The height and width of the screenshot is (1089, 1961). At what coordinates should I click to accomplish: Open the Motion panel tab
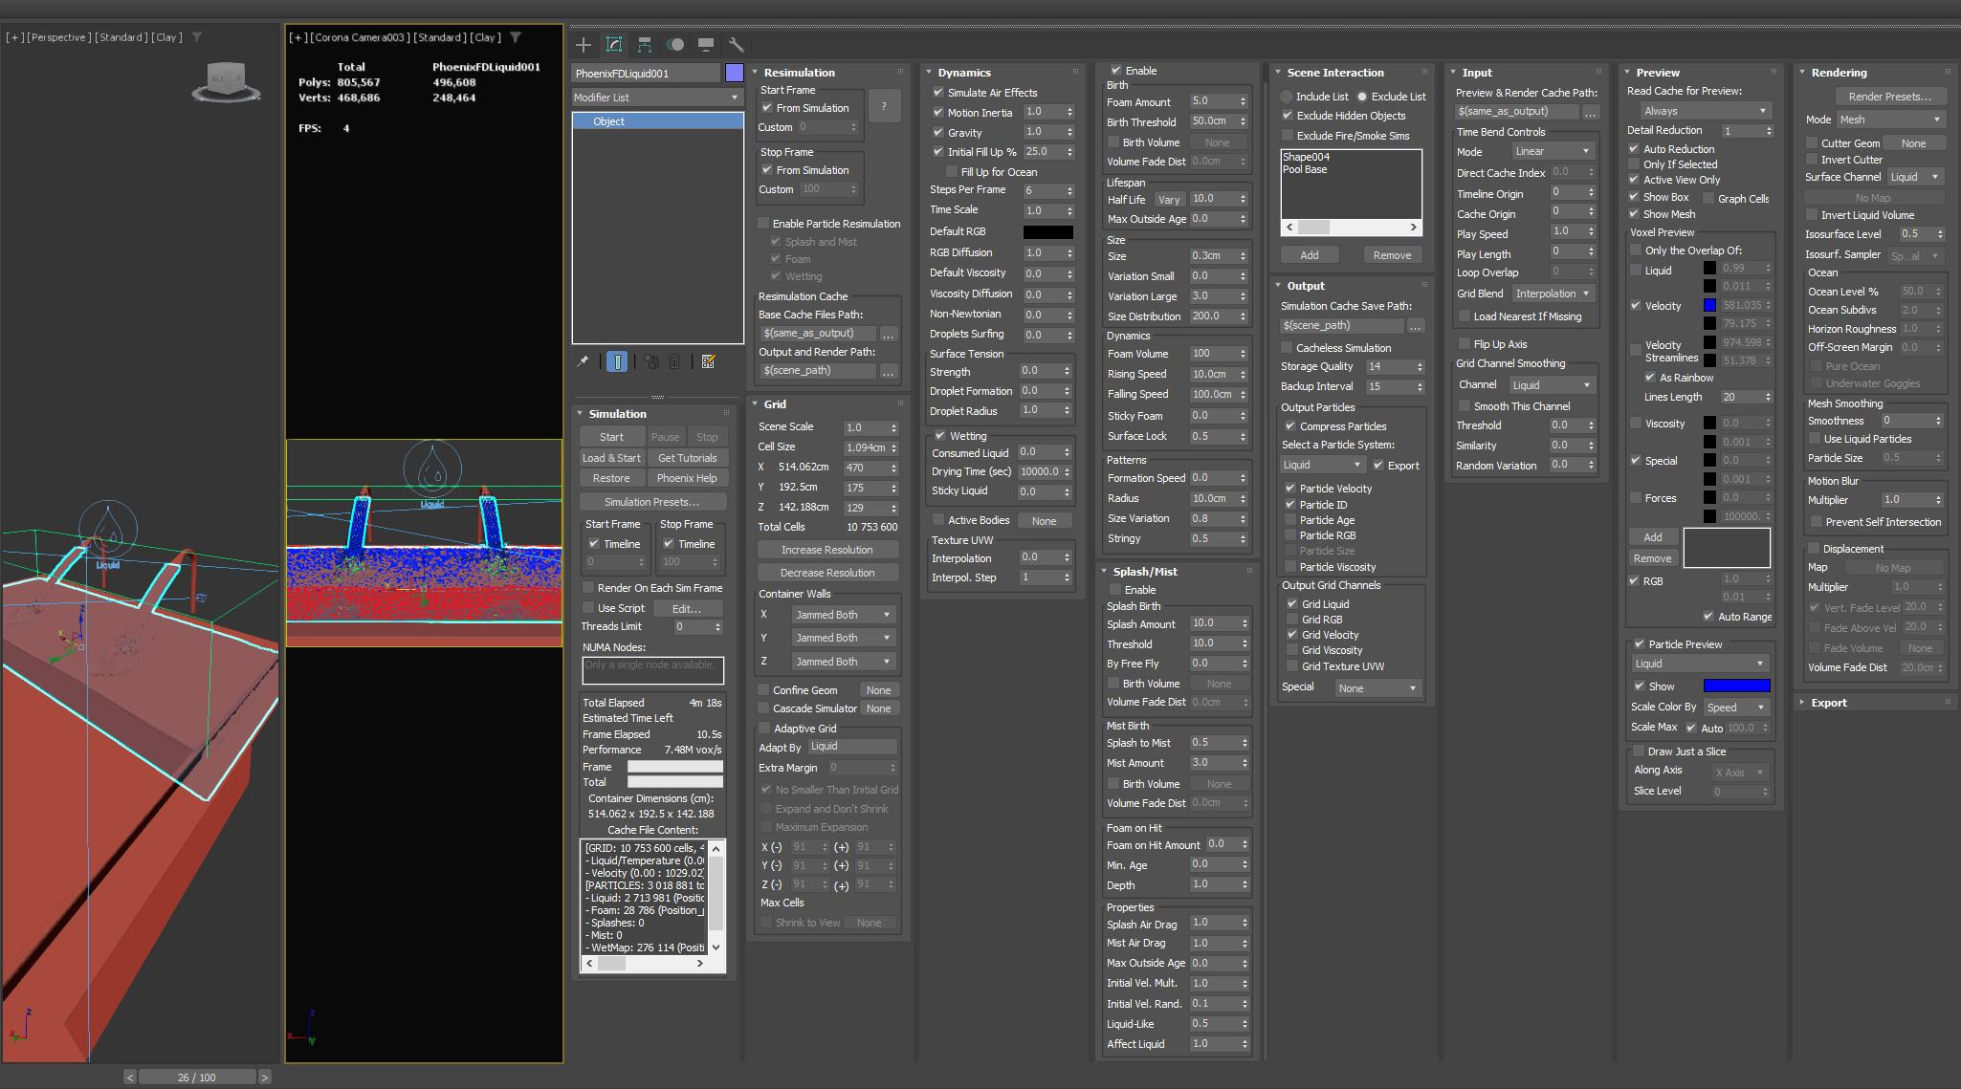(675, 45)
